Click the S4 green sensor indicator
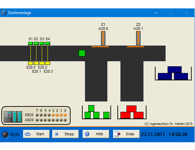 [47, 44]
